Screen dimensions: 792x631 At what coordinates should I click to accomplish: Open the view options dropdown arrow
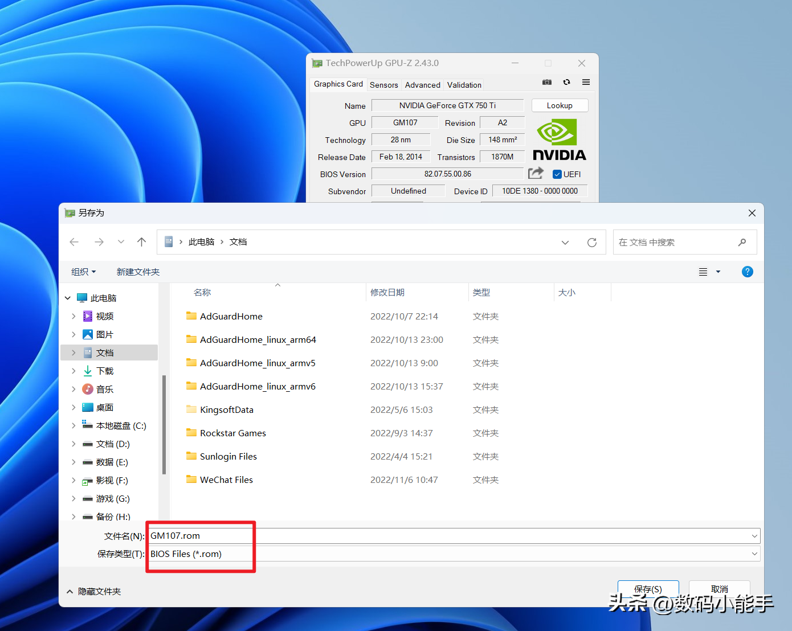coord(717,272)
